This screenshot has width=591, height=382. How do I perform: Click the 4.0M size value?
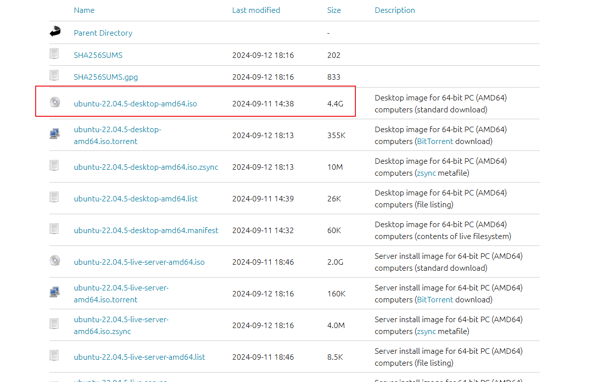tap(336, 325)
